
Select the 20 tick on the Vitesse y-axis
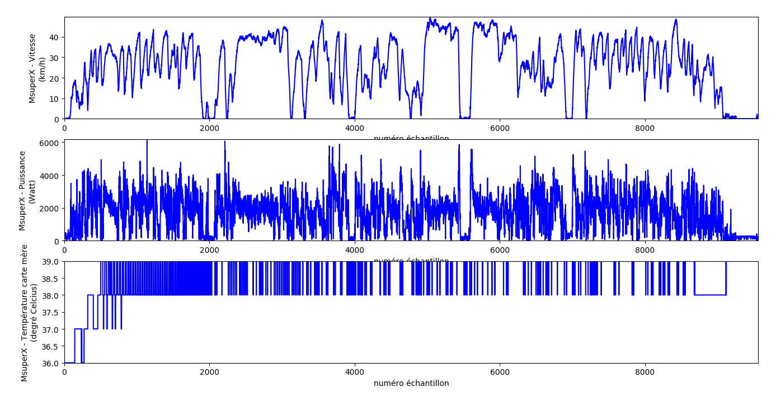tap(55, 78)
